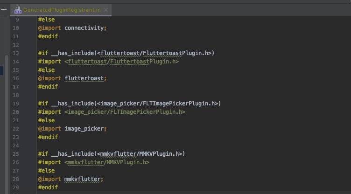Click '#import <mmkvflutter/MMKVPlugin.h>' line
Screen dimensions: 351x194
click(93, 162)
